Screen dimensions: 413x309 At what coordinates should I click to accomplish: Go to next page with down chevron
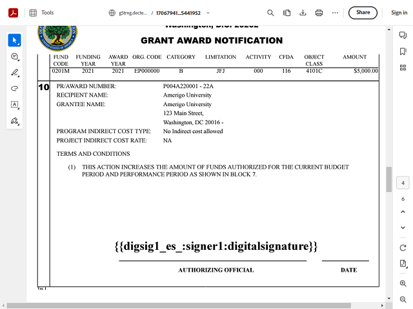click(403, 227)
